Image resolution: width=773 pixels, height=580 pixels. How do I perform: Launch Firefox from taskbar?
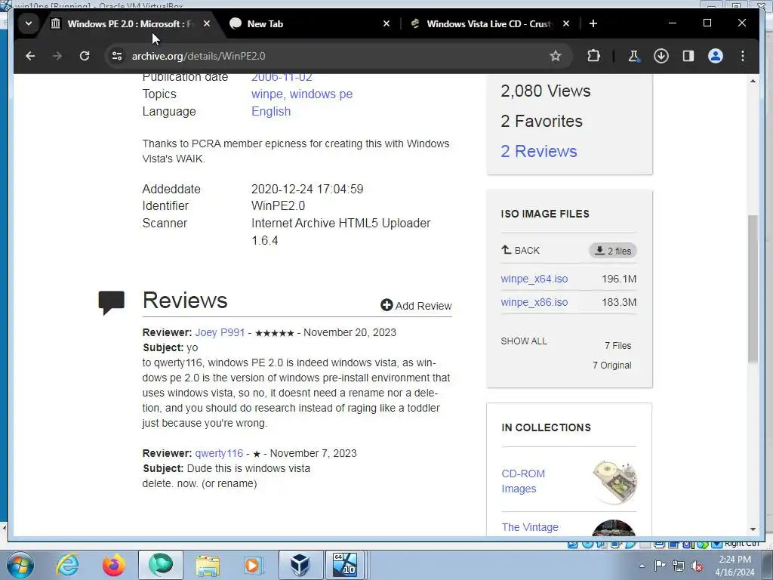(x=113, y=565)
